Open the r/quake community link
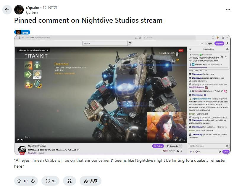This screenshot has width=234, height=190. pos(33,8)
